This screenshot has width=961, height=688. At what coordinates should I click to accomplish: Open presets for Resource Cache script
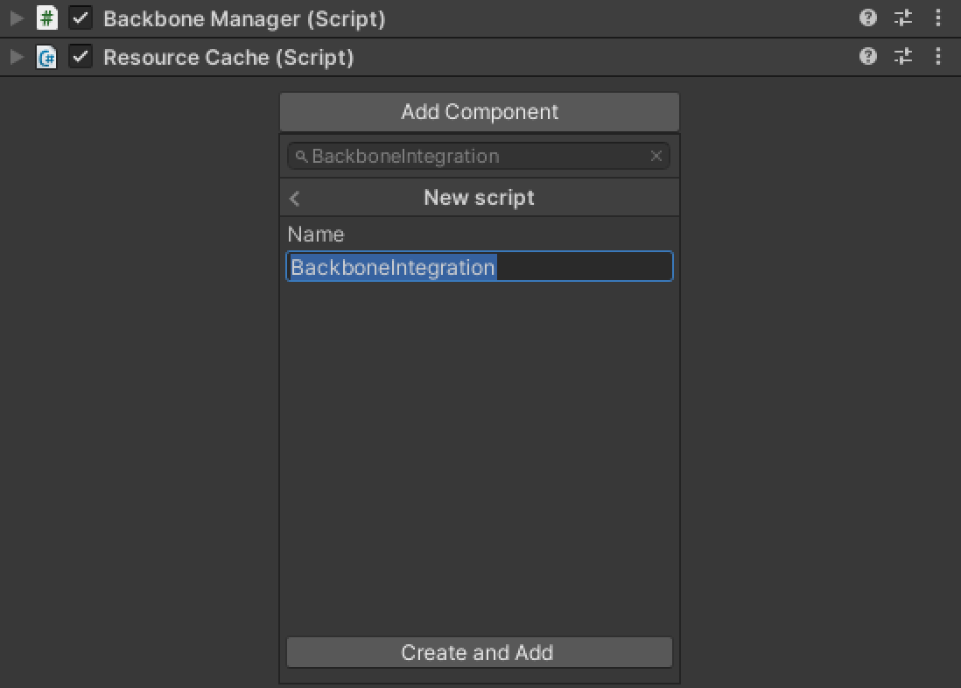point(903,57)
